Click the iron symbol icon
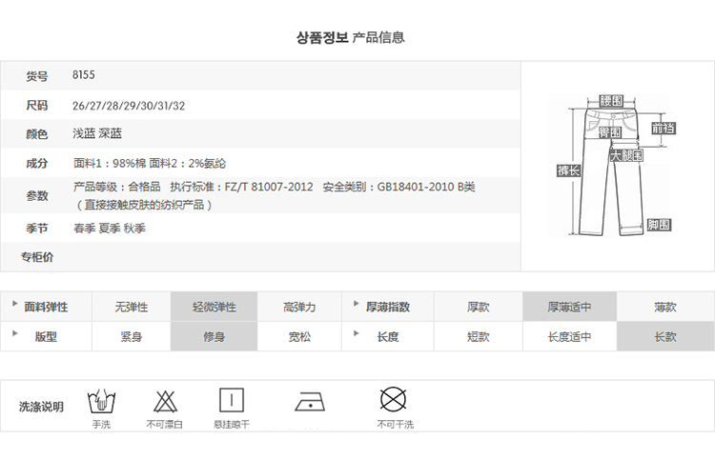This screenshot has width=715, height=460. (309, 401)
